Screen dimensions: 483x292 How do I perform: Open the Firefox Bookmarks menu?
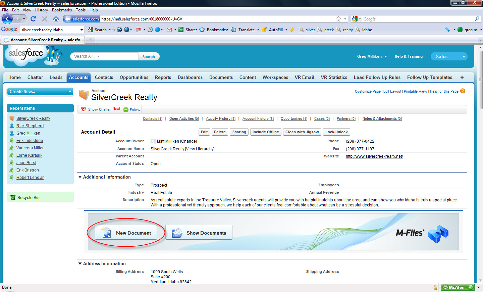[62, 10]
